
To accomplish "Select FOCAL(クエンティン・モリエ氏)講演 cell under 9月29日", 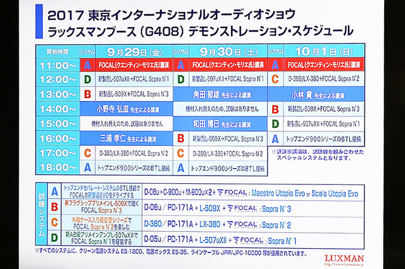I will coord(134,65).
